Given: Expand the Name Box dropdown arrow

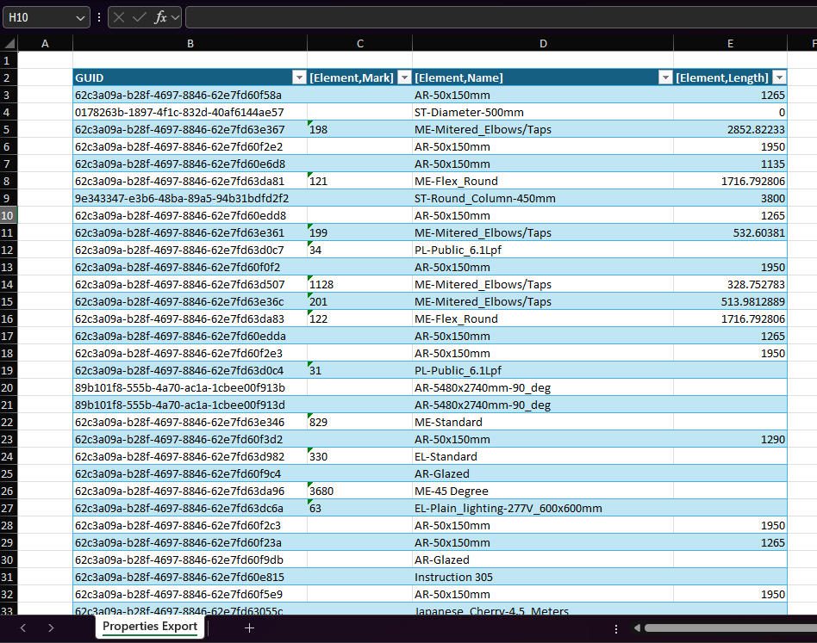Looking at the screenshot, I should [x=80, y=18].
